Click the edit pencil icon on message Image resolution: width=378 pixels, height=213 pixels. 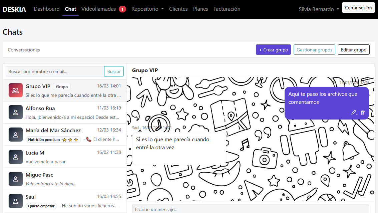pos(354,113)
